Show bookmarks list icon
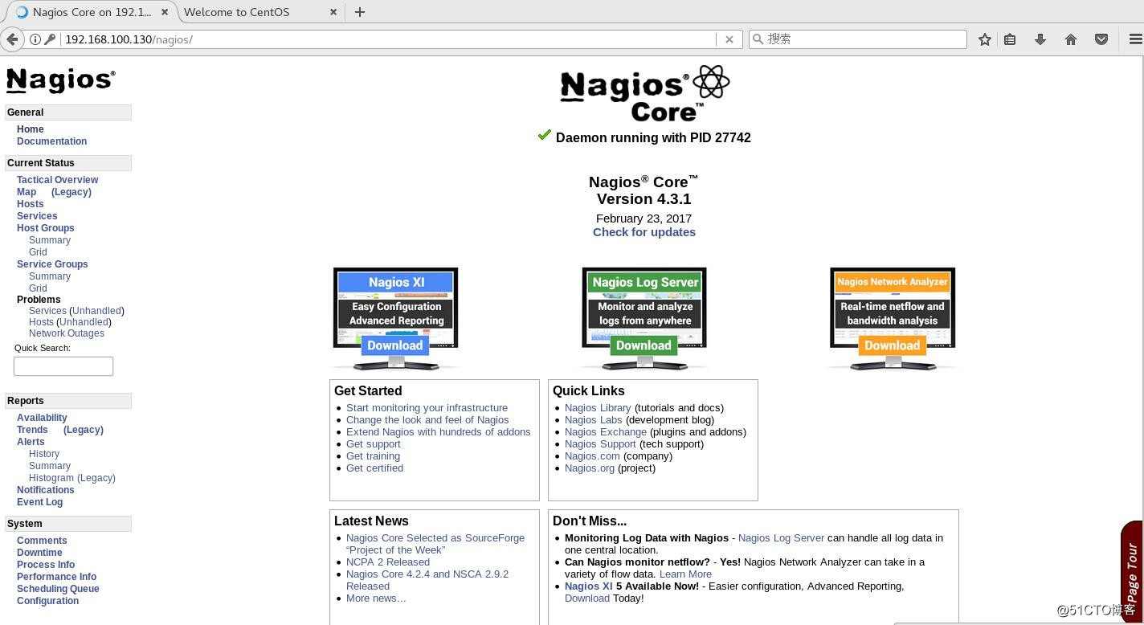Screen dimensions: 1144x625 tap(1010, 39)
